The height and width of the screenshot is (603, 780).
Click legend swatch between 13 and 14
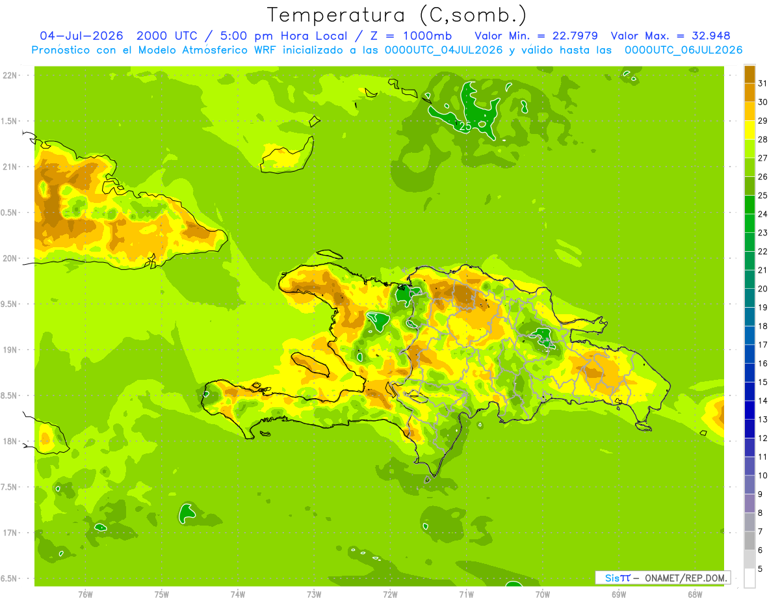[749, 410]
